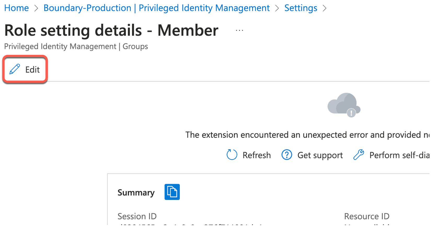
Task: Open Boundary-Production Privileged Identity Management breadcrumb
Action: (x=157, y=8)
